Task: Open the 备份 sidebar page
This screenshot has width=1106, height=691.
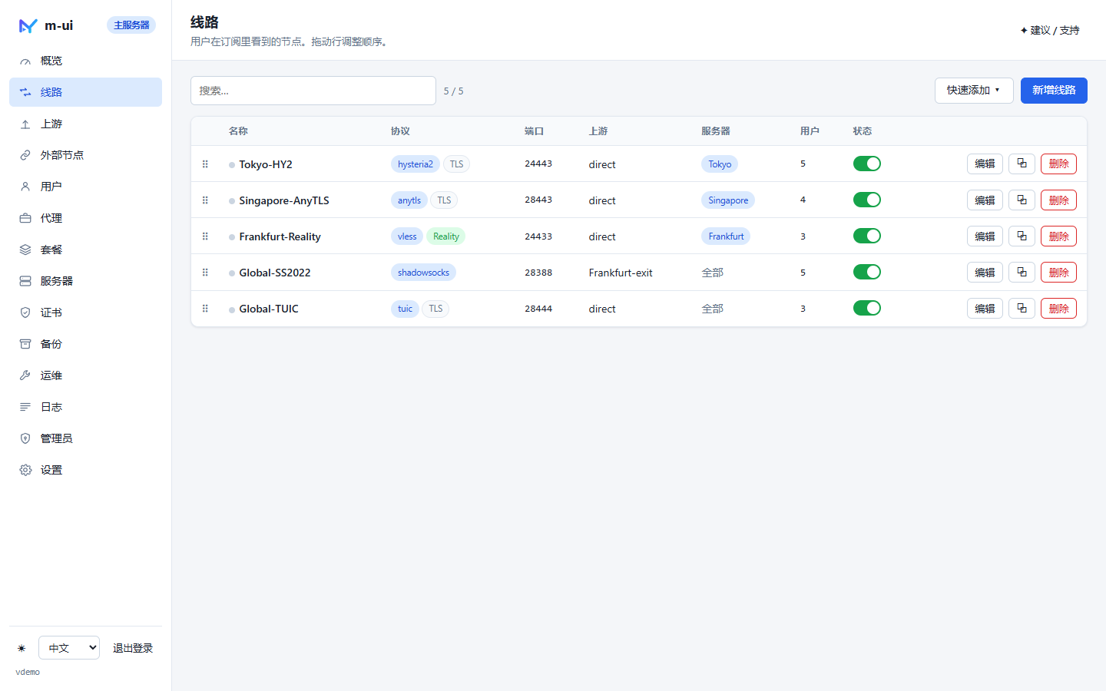Action: coord(85,344)
